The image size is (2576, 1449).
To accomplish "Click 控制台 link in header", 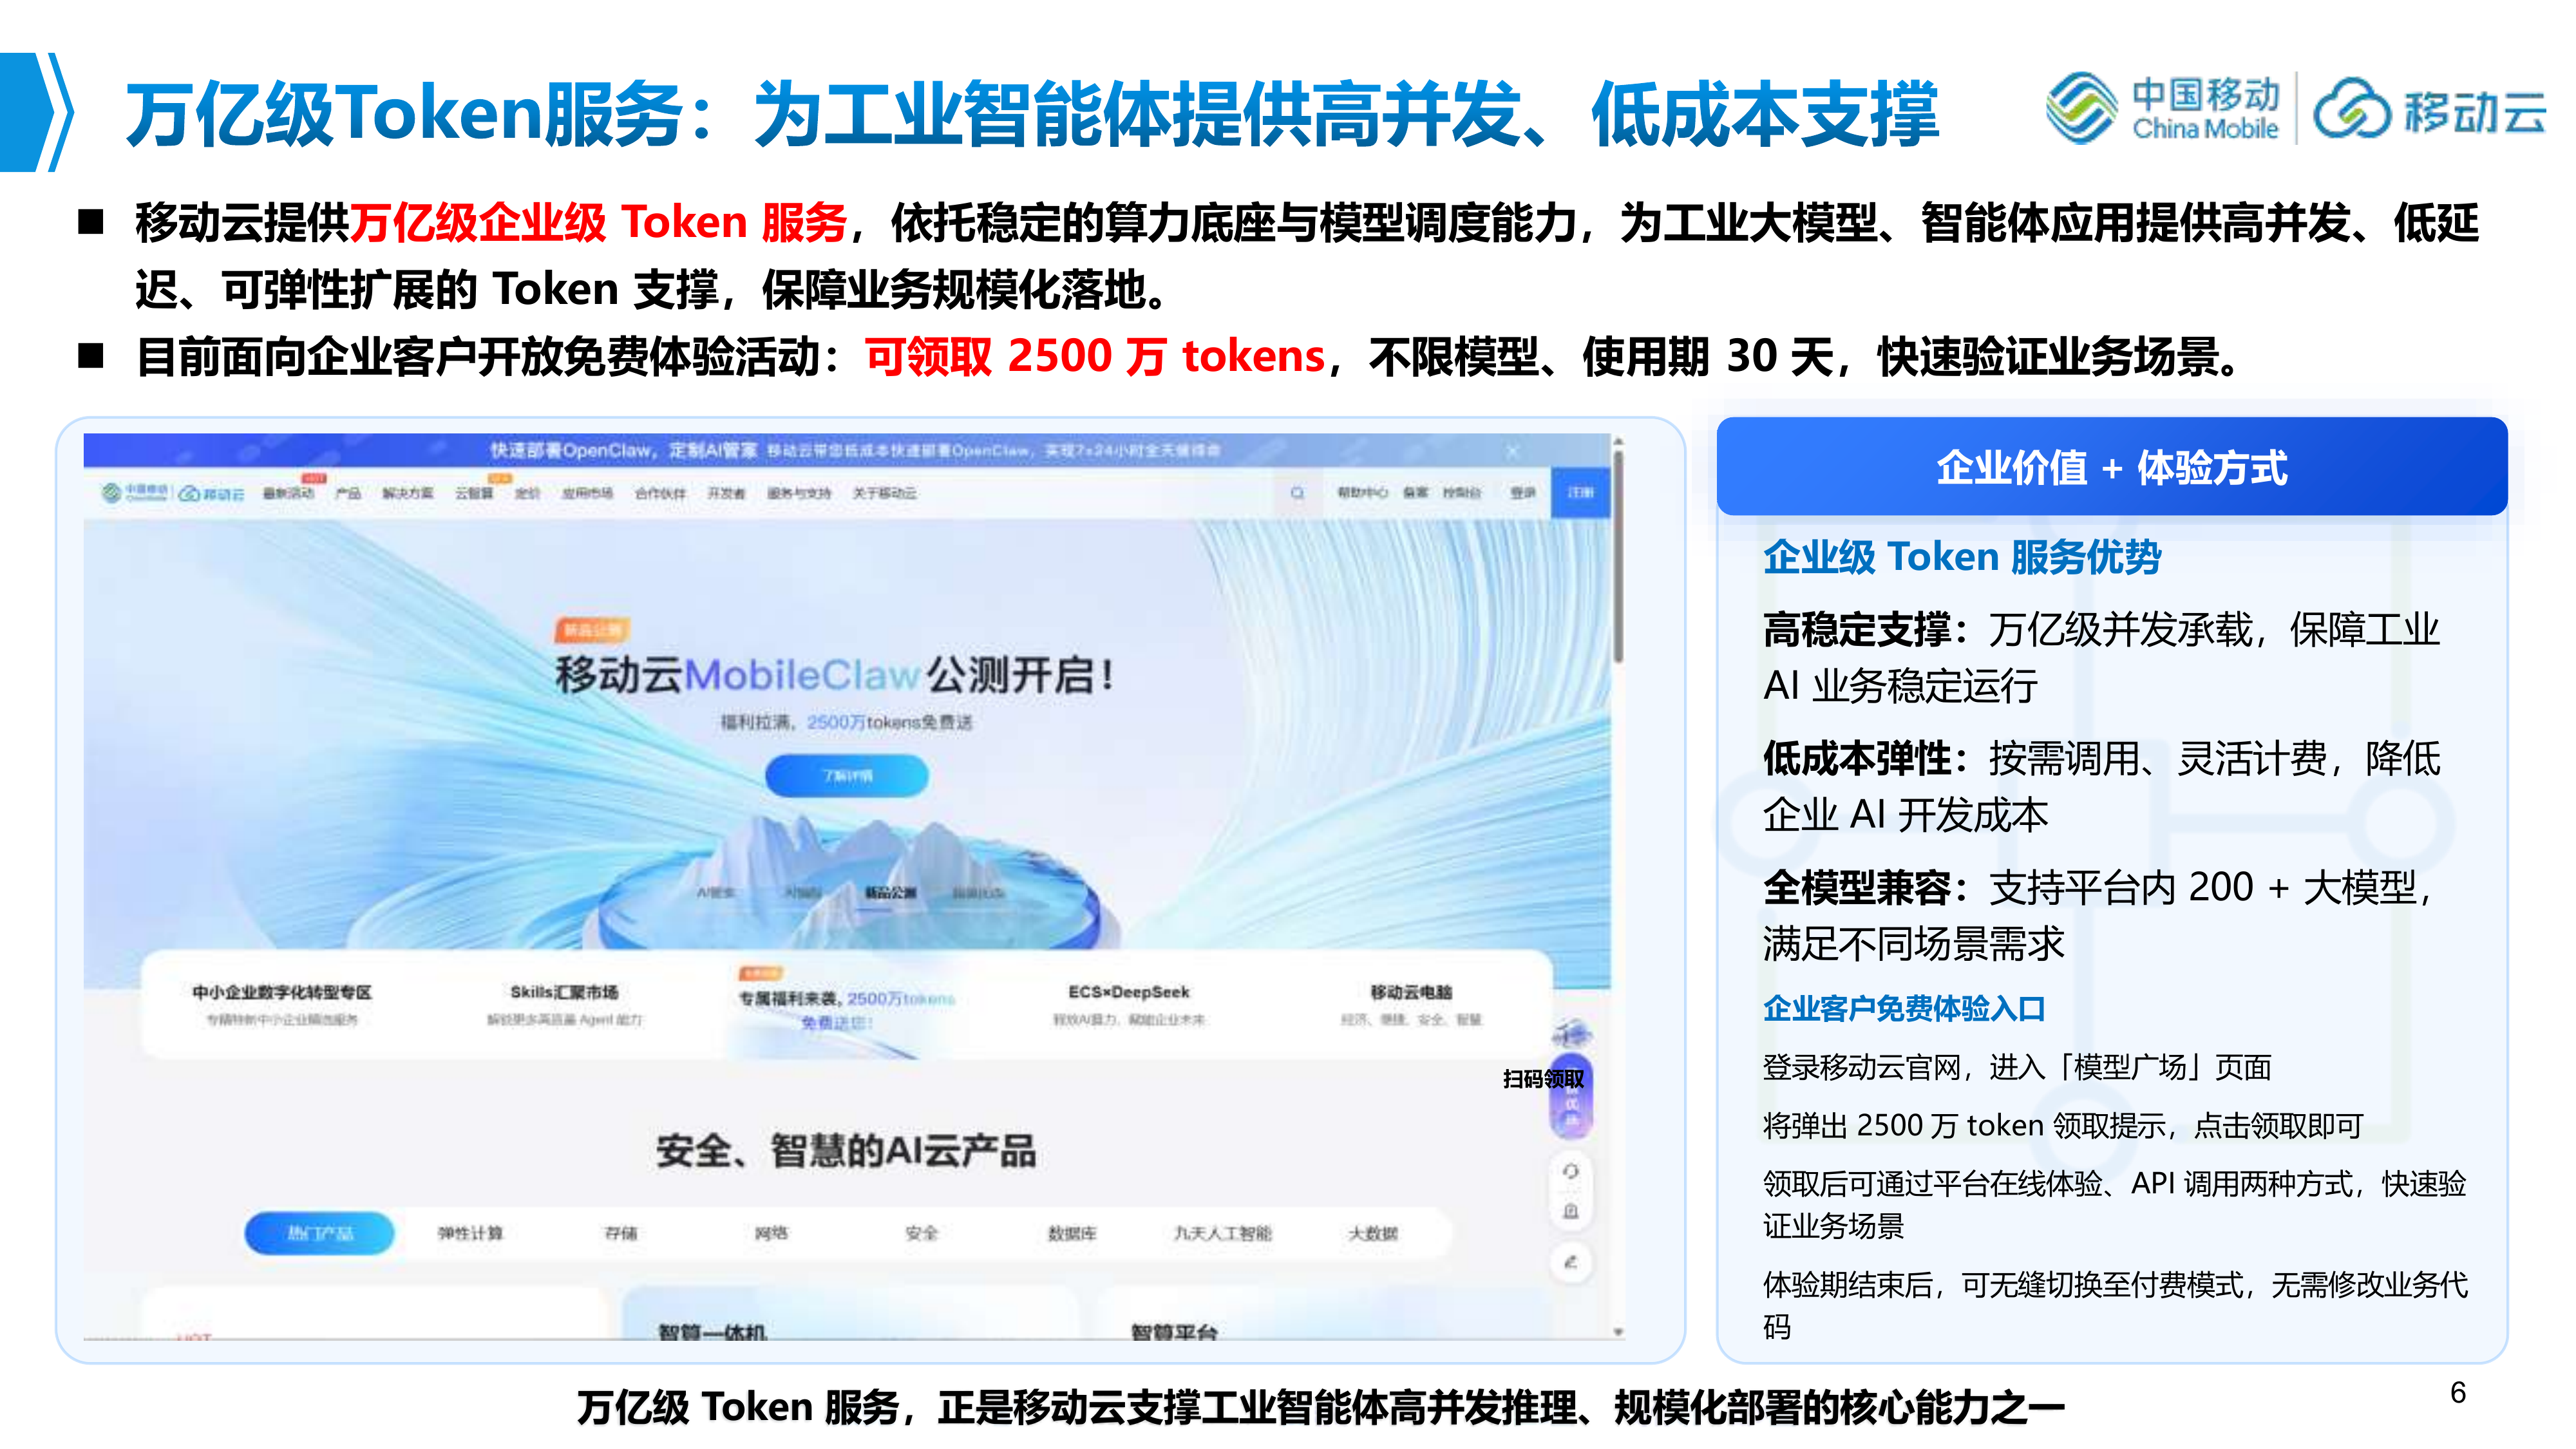I will tap(1461, 493).
